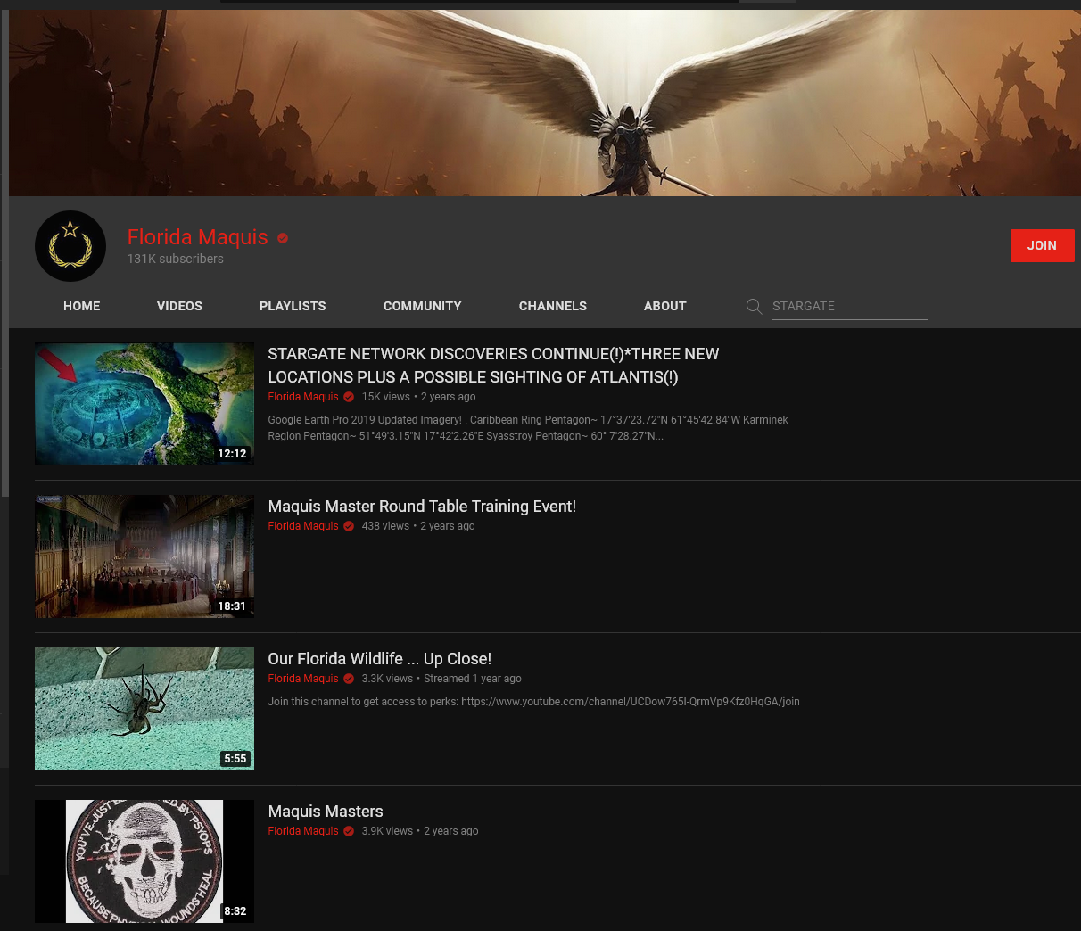Open the VIDEOS tab
This screenshot has height=931, width=1081.
click(x=179, y=306)
